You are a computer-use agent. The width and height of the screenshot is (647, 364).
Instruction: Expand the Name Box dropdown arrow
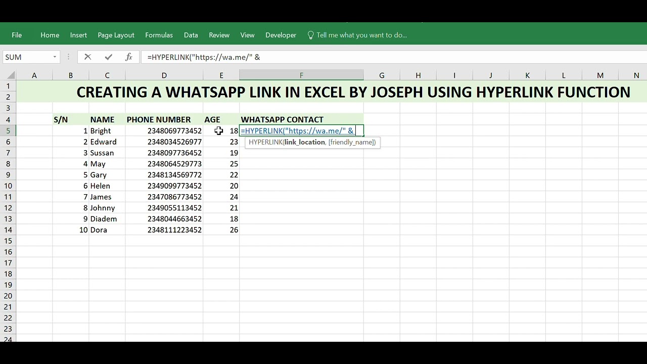coord(55,57)
